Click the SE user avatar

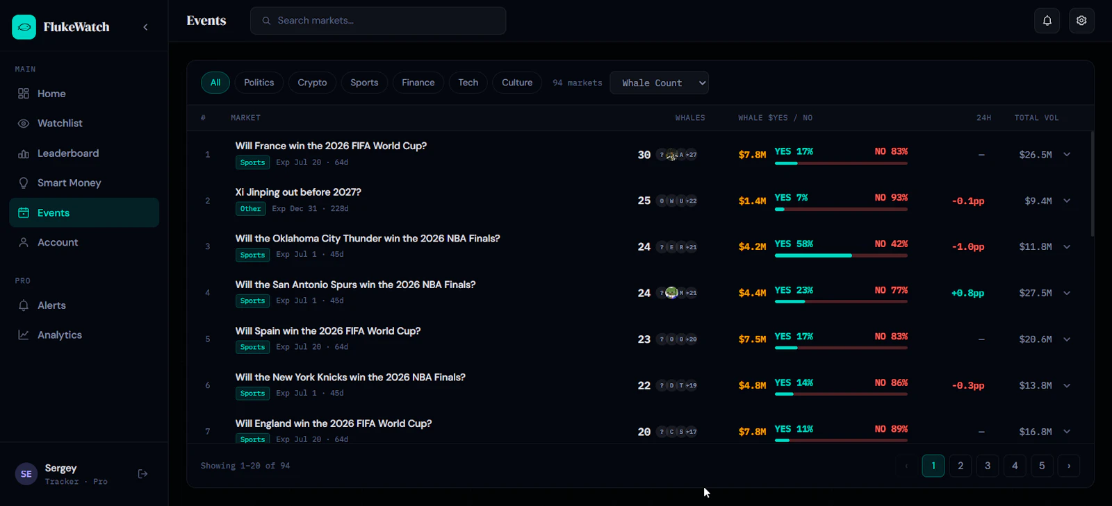coord(26,474)
